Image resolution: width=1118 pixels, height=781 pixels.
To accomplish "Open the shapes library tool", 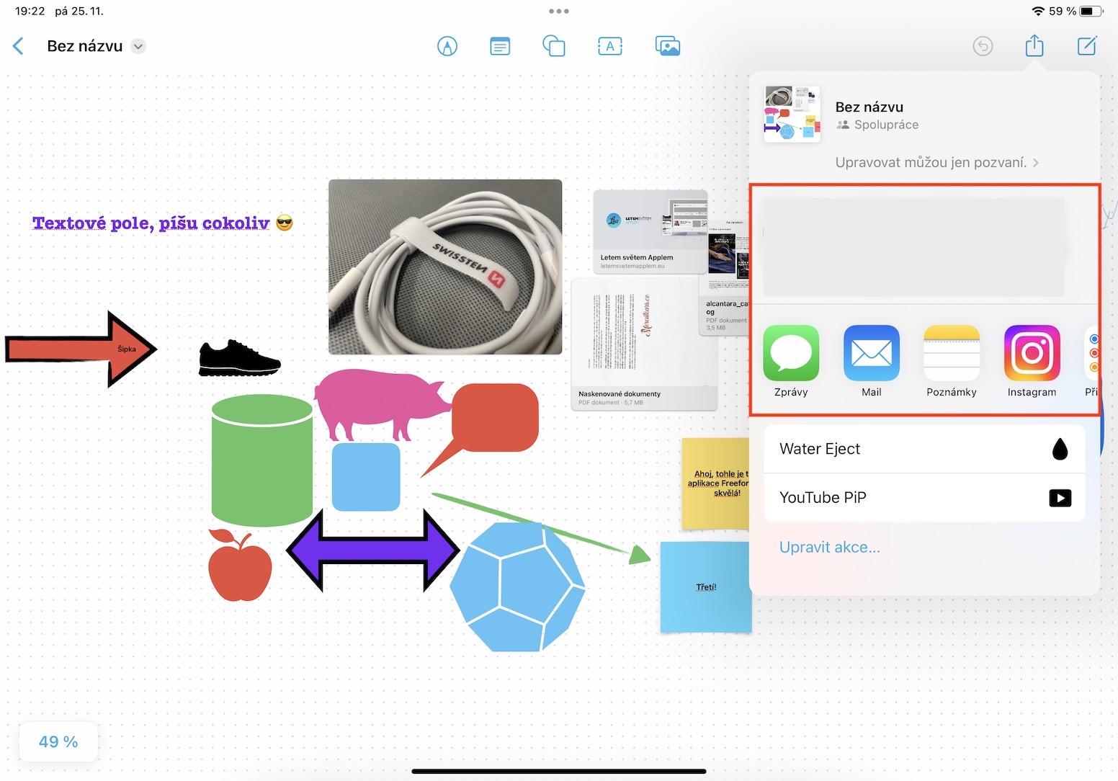I will coord(554,46).
